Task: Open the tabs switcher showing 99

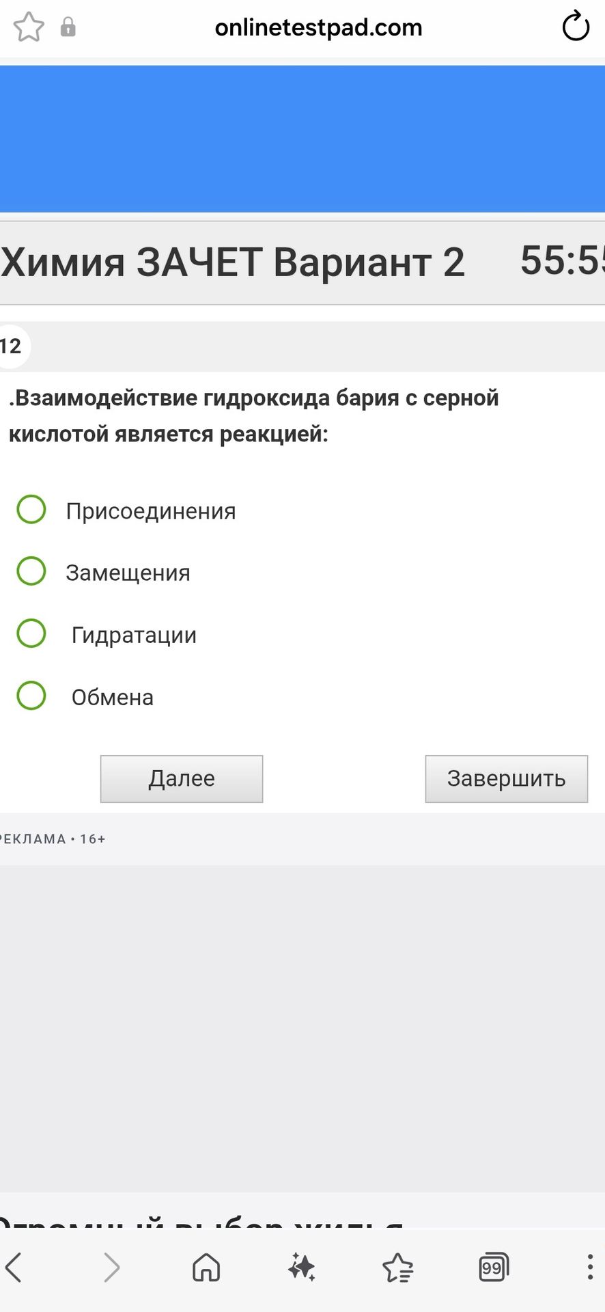Action: (x=494, y=1268)
